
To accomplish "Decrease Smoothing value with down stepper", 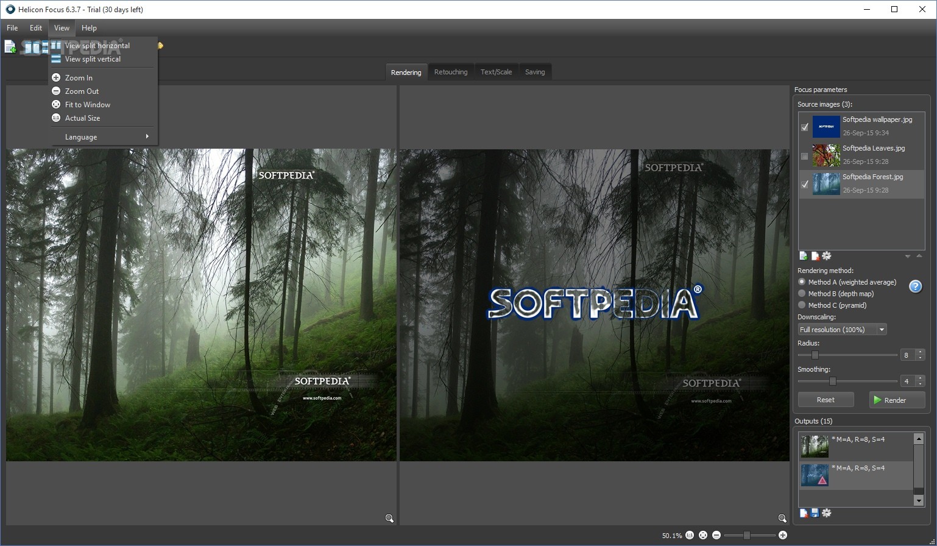I will click(x=920, y=384).
